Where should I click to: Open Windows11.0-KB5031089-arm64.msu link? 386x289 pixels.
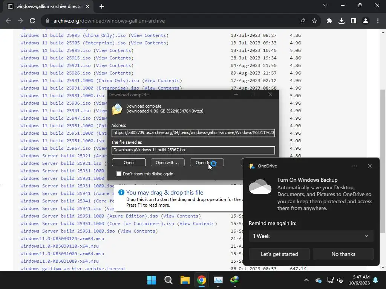tap(62, 254)
